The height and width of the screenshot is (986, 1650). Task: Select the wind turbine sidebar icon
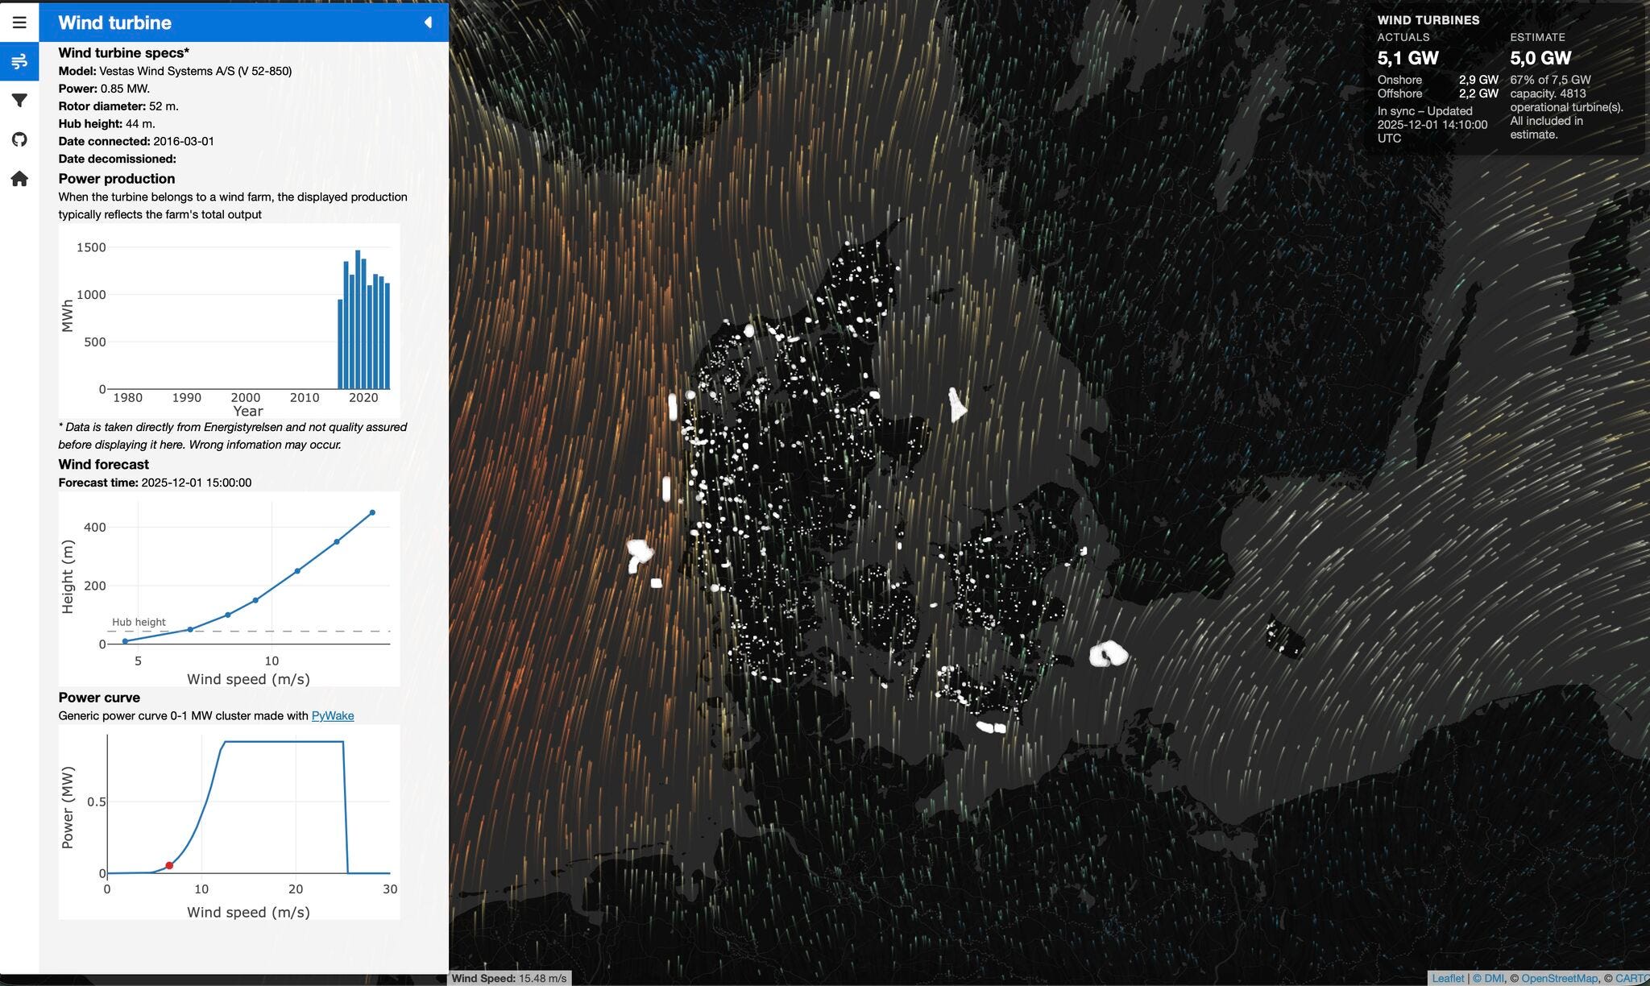[x=19, y=61]
